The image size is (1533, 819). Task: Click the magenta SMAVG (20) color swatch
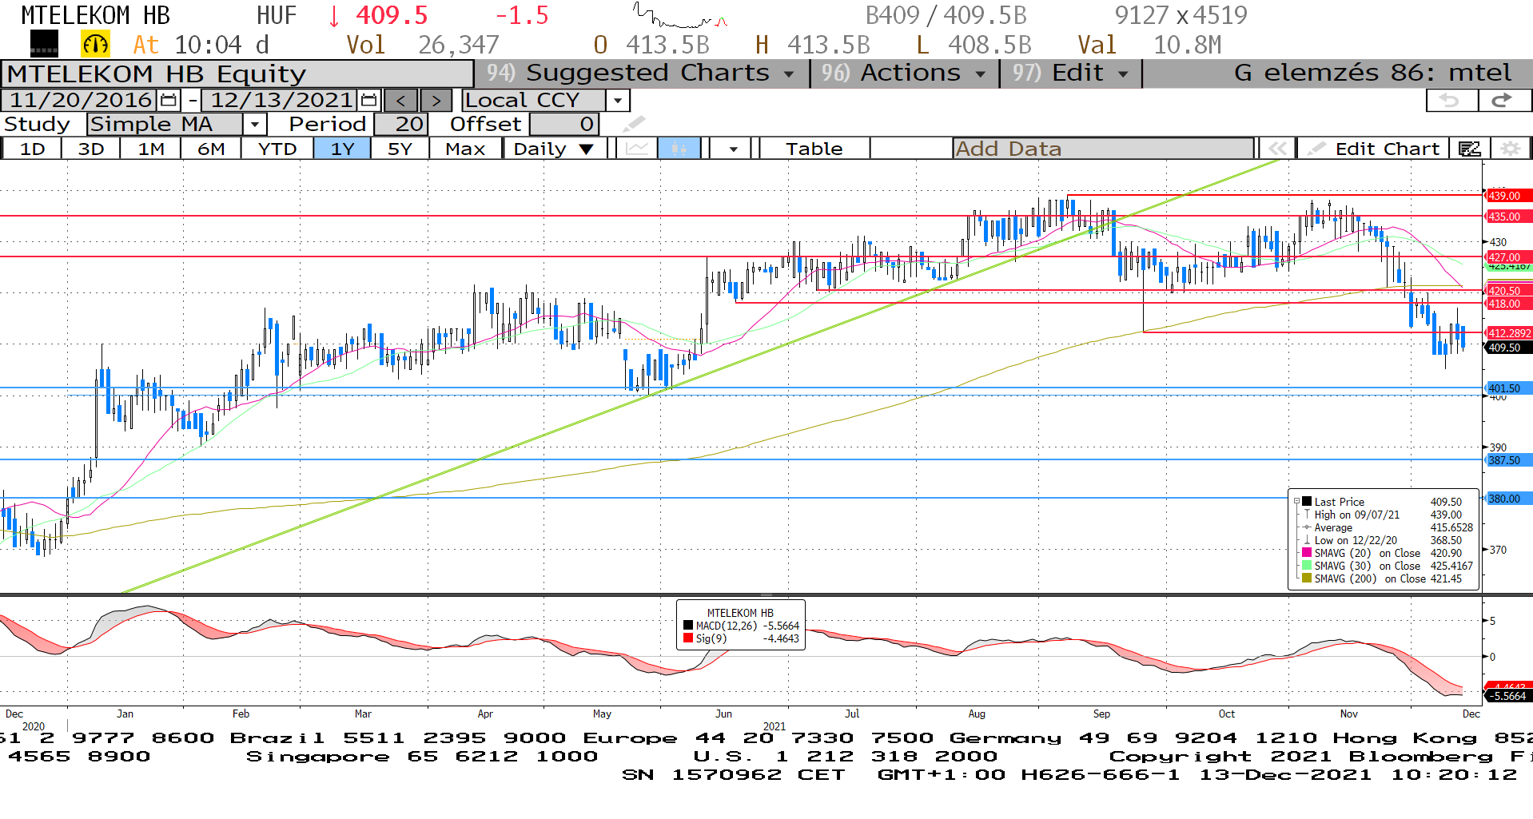[x=1307, y=553]
